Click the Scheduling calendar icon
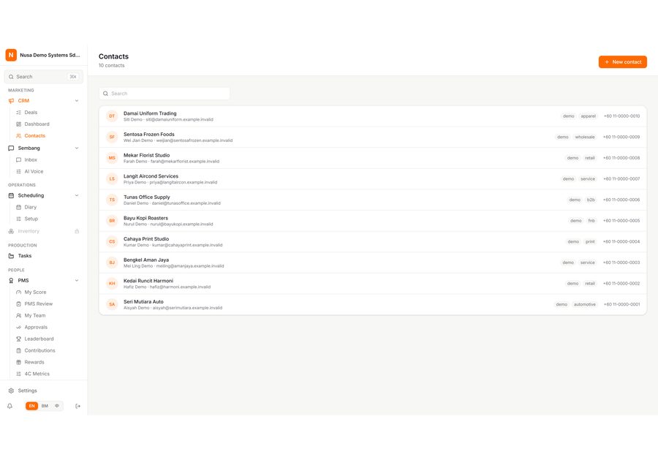 point(11,195)
